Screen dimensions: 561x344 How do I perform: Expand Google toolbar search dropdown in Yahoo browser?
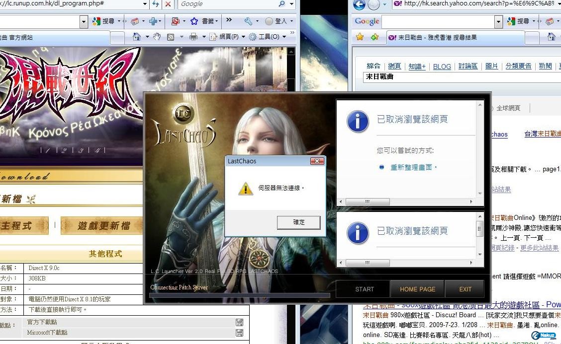499,22
